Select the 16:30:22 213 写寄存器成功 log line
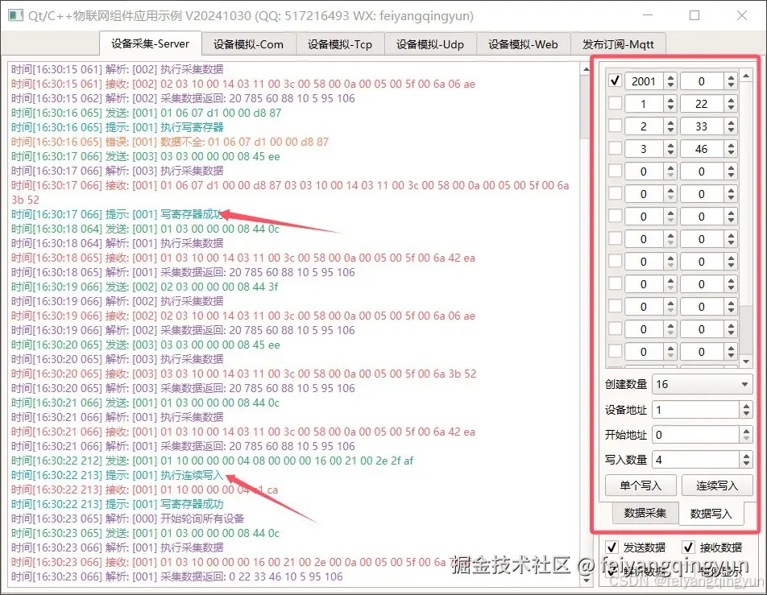 (x=118, y=504)
